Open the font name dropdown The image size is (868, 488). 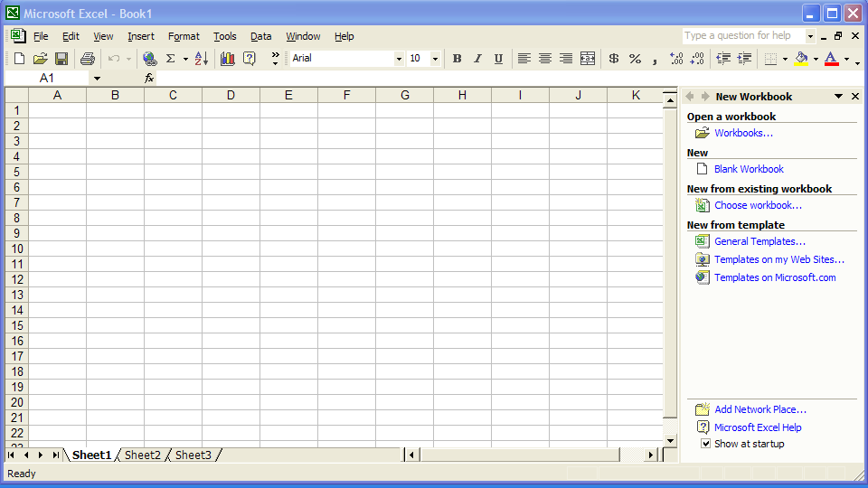point(399,59)
